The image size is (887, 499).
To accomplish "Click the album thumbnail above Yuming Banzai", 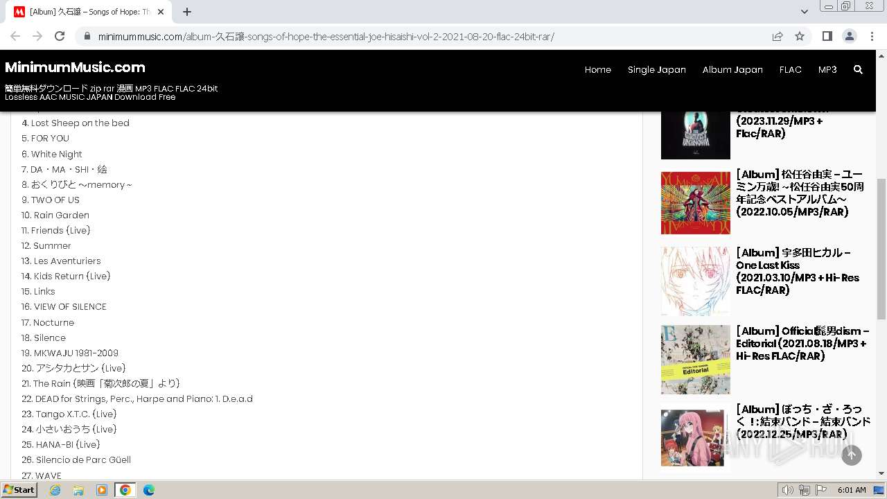I will pyautogui.click(x=696, y=135).
